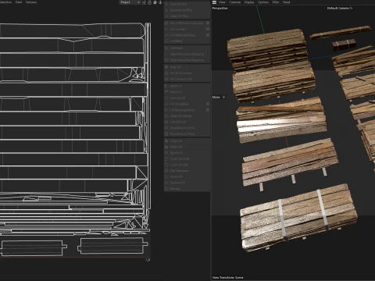Open the Project dropdown
Screen dimensions: 375x281
tap(130, 2)
